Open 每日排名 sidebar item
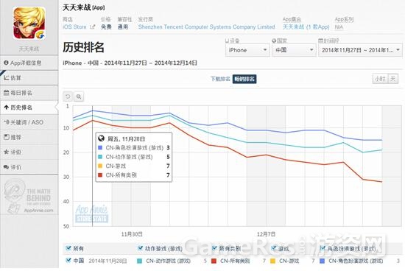 click(29, 93)
